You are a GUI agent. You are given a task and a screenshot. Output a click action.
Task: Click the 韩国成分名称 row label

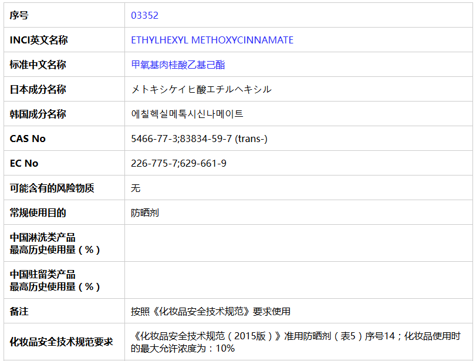coord(38,114)
